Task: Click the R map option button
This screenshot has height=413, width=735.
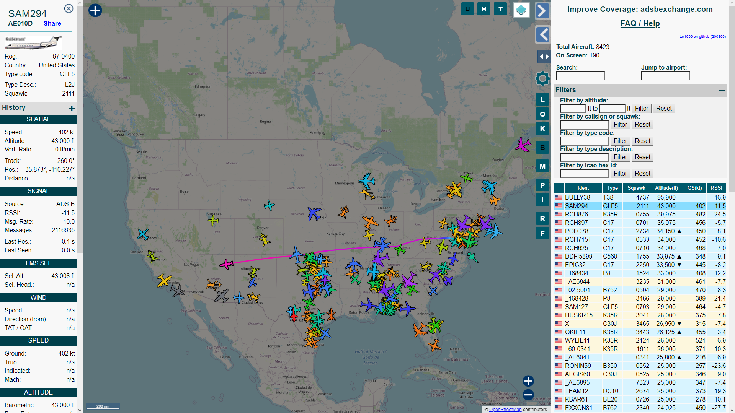Action: tap(542, 219)
